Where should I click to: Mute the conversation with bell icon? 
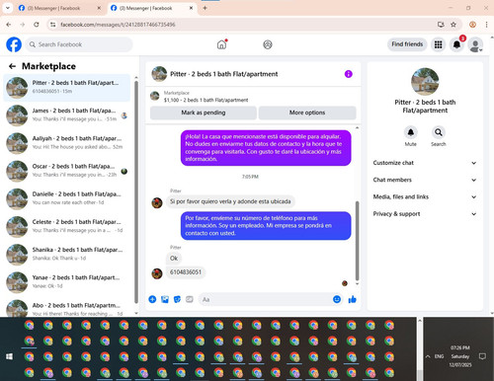[x=410, y=132]
